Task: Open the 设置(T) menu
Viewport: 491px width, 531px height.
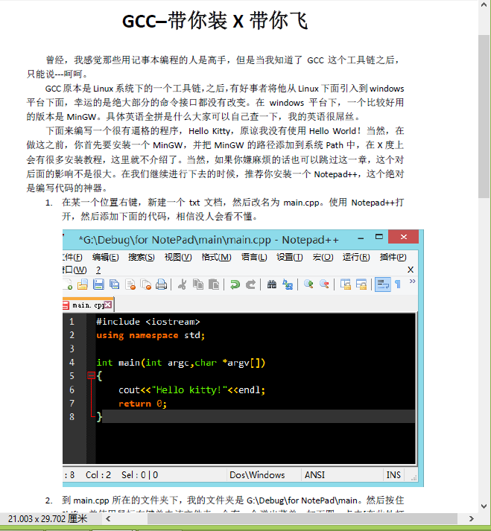Action: [290, 258]
